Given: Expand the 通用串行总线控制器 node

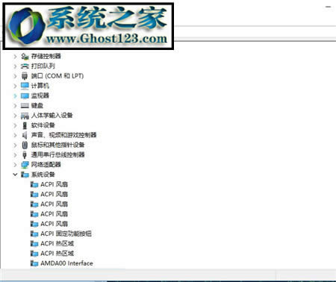Looking at the screenshot, I should click(15, 155).
